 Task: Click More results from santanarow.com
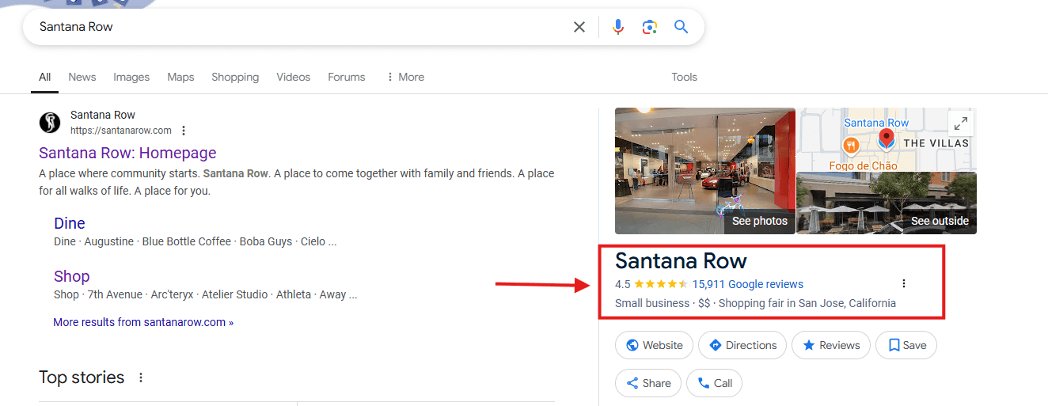tap(143, 322)
